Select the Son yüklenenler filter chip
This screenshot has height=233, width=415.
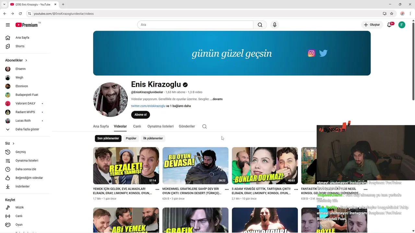point(108,139)
